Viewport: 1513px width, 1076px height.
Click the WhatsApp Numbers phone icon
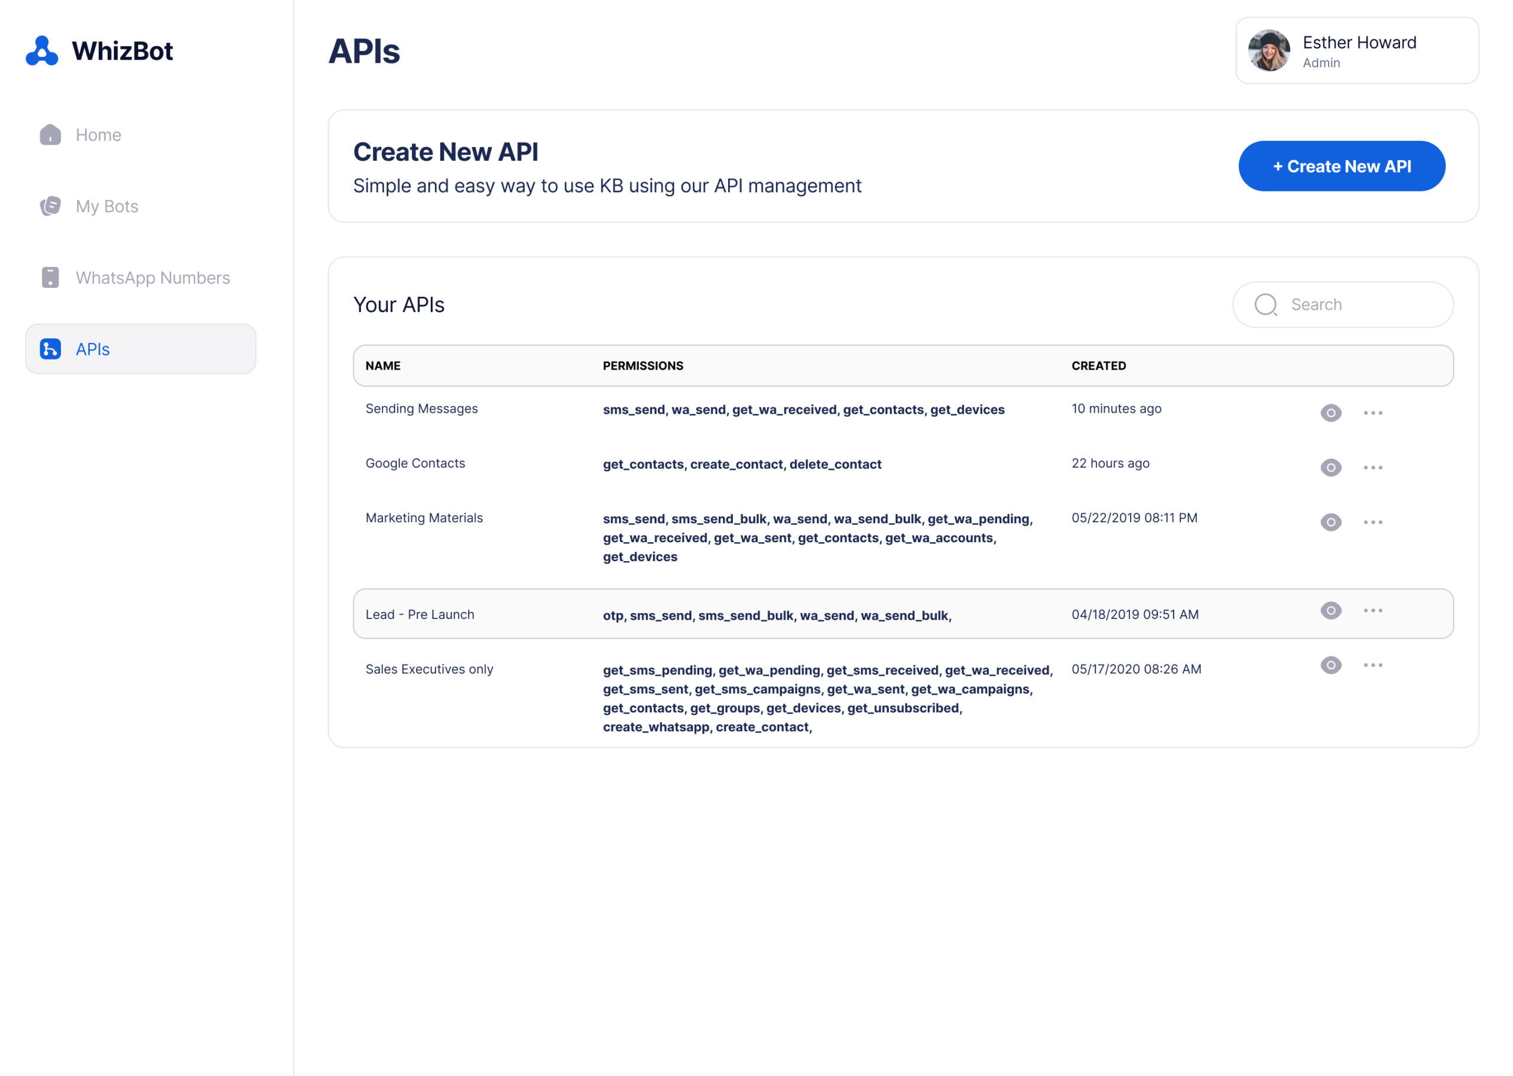click(x=50, y=278)
